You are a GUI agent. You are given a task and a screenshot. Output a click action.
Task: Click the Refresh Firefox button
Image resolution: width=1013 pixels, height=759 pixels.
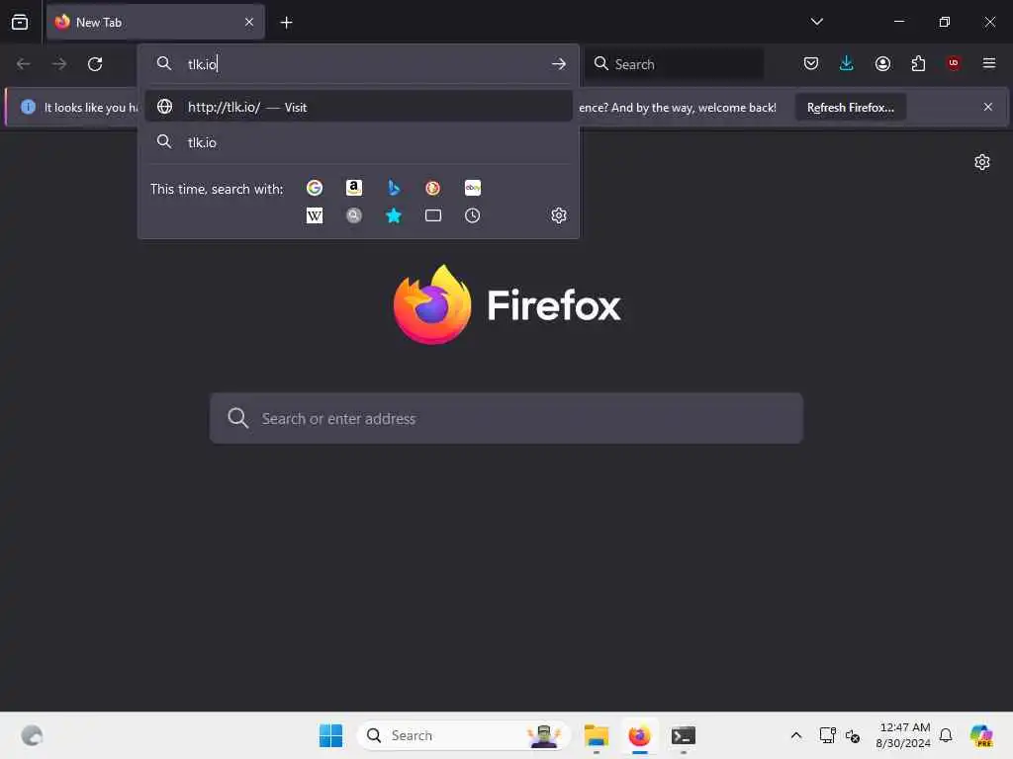(850, 108)
